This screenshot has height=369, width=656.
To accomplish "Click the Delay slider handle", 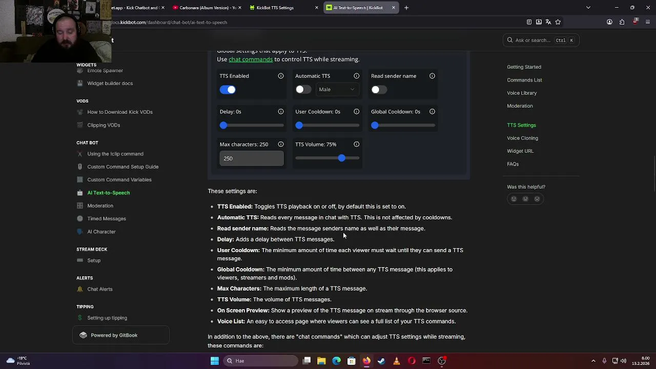I will pyautogui.click(x=223, y=125).
